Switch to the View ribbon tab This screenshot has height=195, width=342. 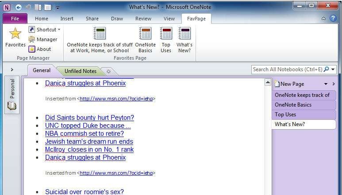pos(169,19)
